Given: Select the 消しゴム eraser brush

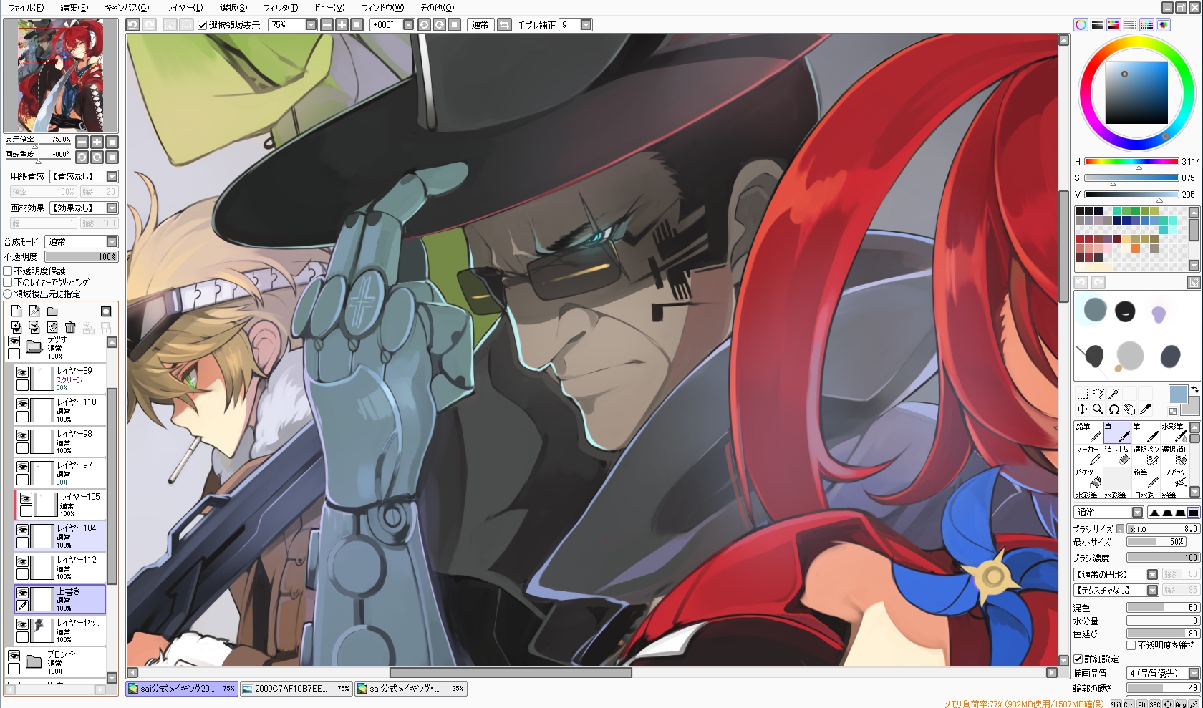Looking at the screenshot, I should click(1117, 455).
